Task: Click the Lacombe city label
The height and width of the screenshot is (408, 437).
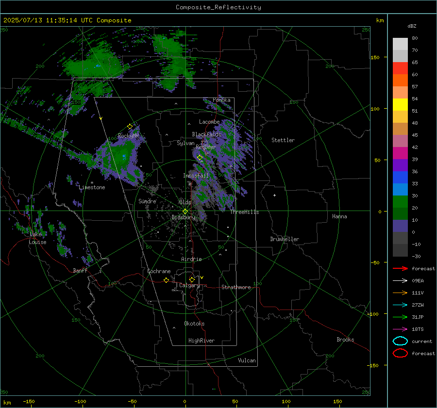Action: tap(209, 122)
